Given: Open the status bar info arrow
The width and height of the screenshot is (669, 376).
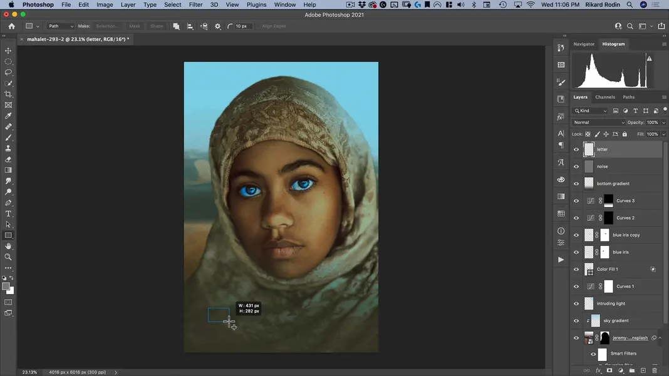Looking at the screenshot, I should pyautogui.click(x=116, y=372).
